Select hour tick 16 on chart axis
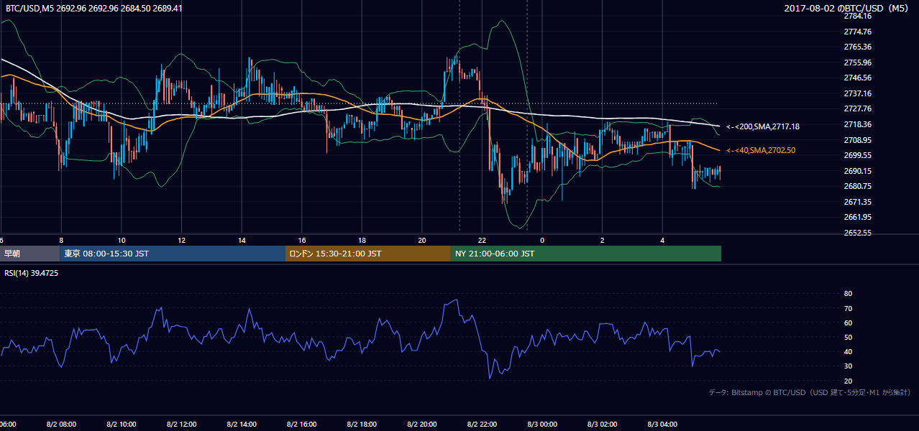919x431 pixels. pos(302,240)
